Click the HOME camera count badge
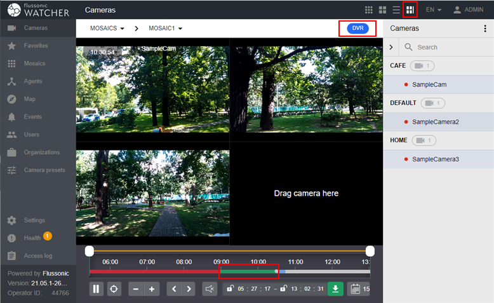494x303 pixels. (424, 140)
